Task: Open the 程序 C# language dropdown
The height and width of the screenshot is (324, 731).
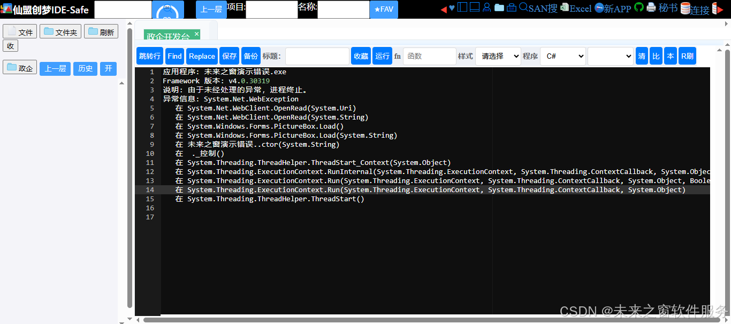Action: 563,56
